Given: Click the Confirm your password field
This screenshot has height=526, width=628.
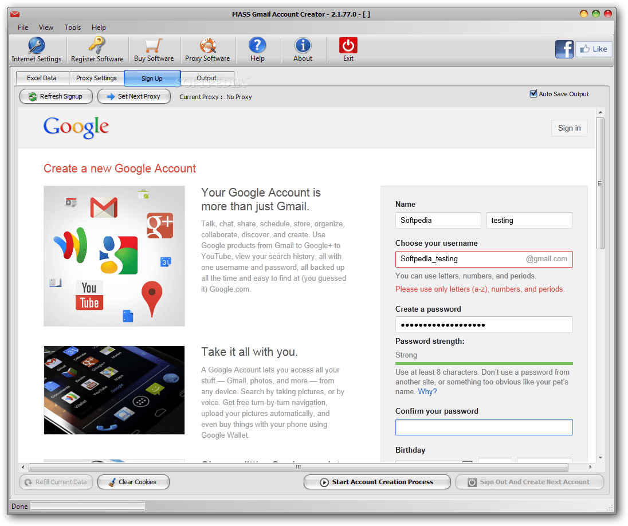Looking at the screenshot, I should click(x=484, y=427).
